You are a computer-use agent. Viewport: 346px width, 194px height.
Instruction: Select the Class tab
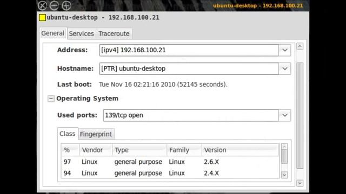pos(68,134)
